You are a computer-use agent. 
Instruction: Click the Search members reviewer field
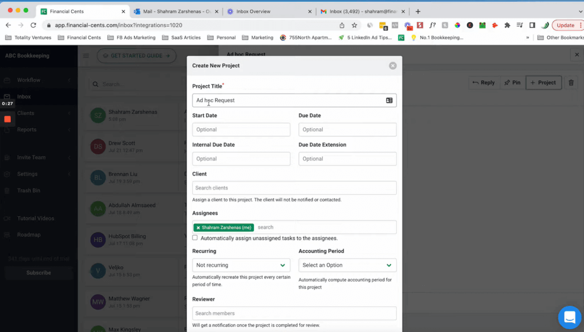[294, 313]
